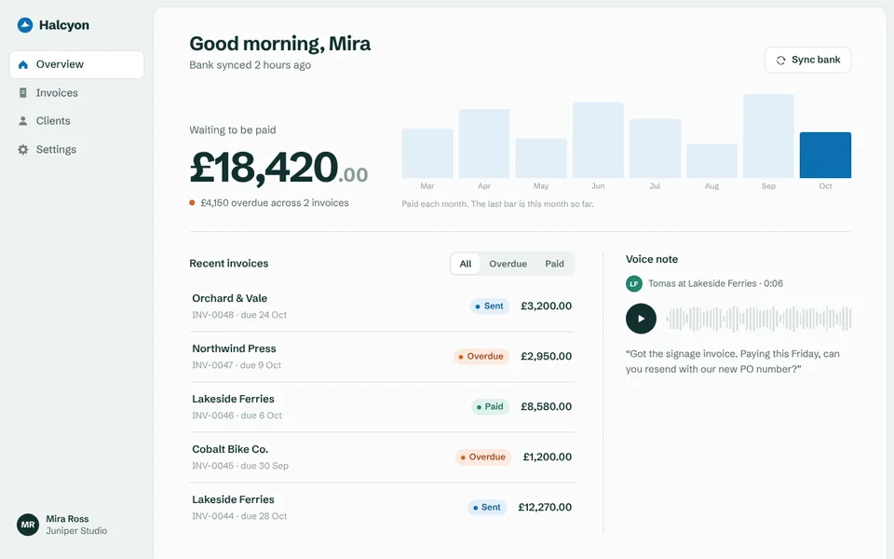The width and height of the screenshot is (894, 559).
Task: Click "INV-0048 · due 24 Oct" text
Action: (239, 315)
